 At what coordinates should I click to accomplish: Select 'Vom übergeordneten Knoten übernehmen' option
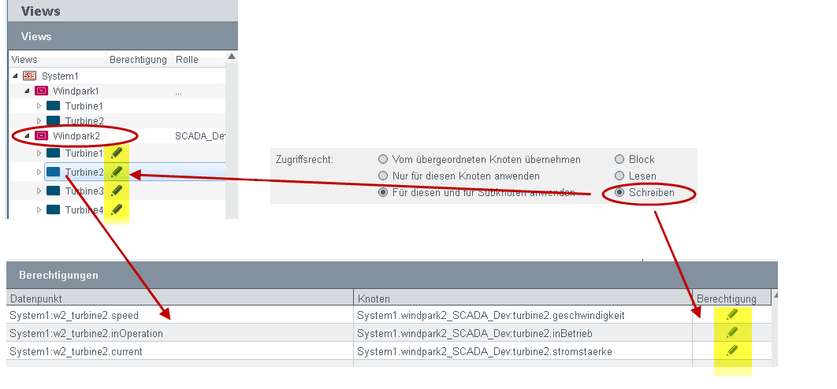click(x=383, y=159)
